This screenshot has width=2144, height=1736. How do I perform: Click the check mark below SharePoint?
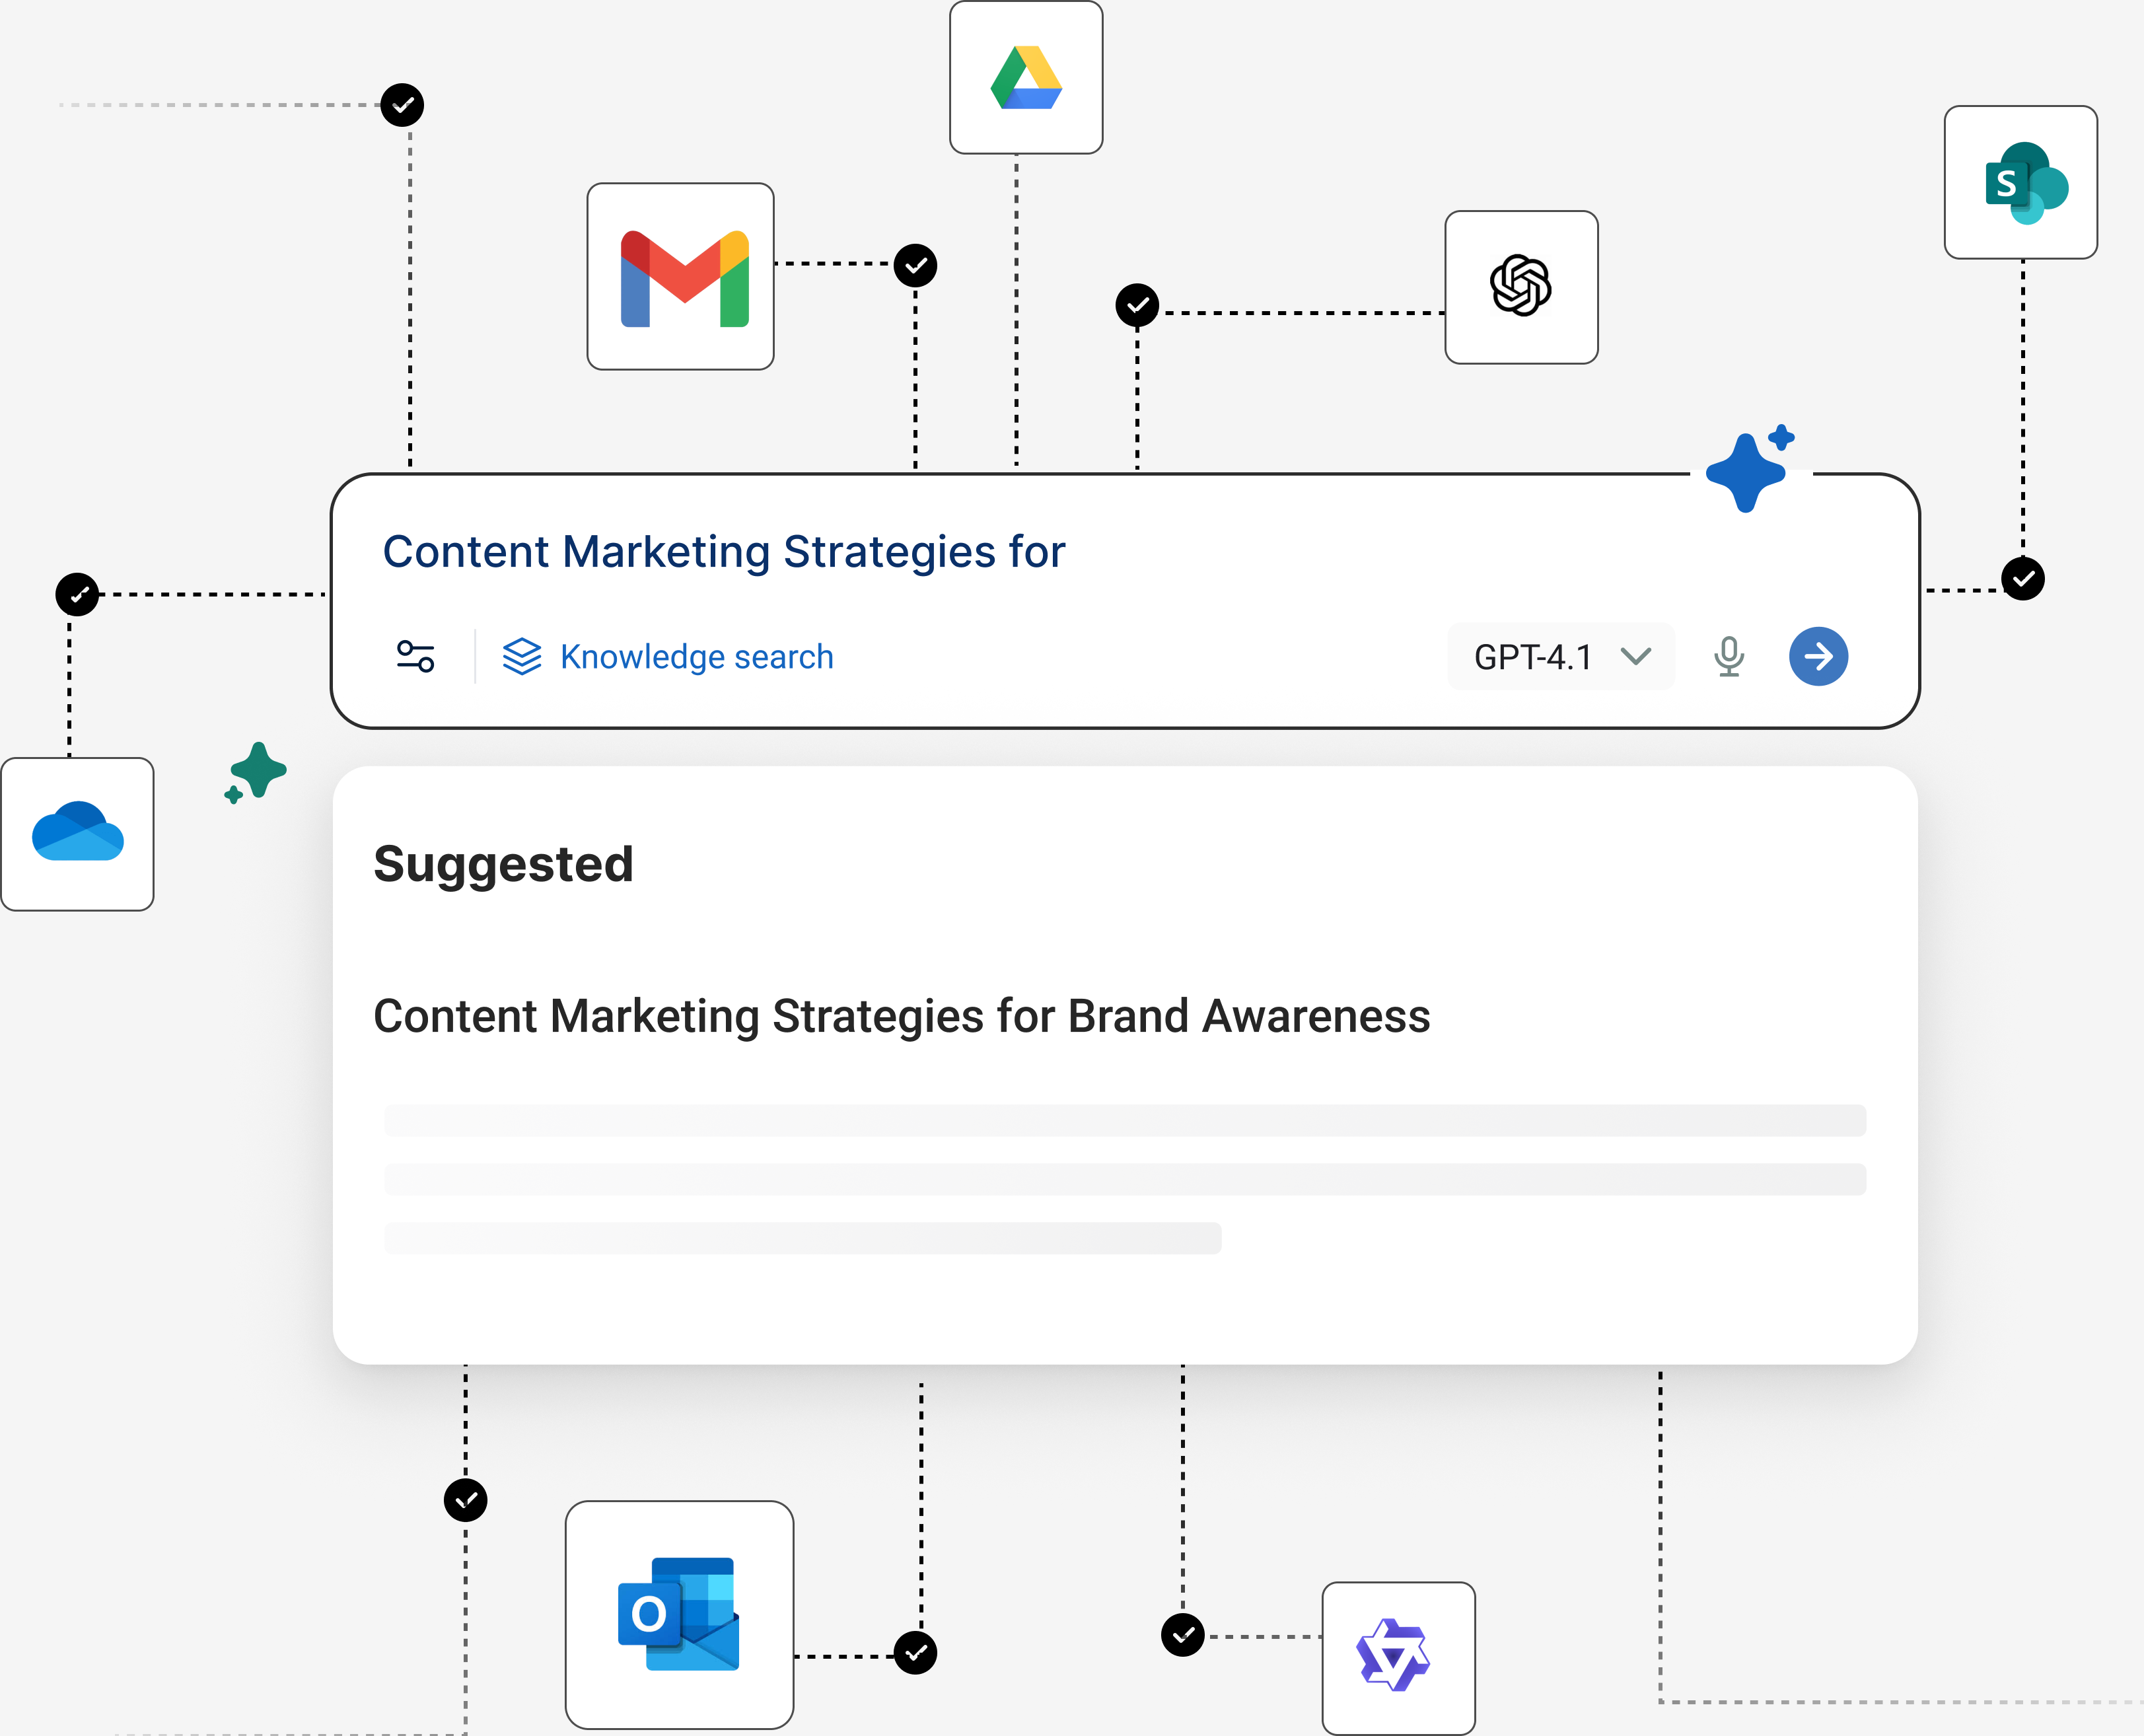[2022, 578]
